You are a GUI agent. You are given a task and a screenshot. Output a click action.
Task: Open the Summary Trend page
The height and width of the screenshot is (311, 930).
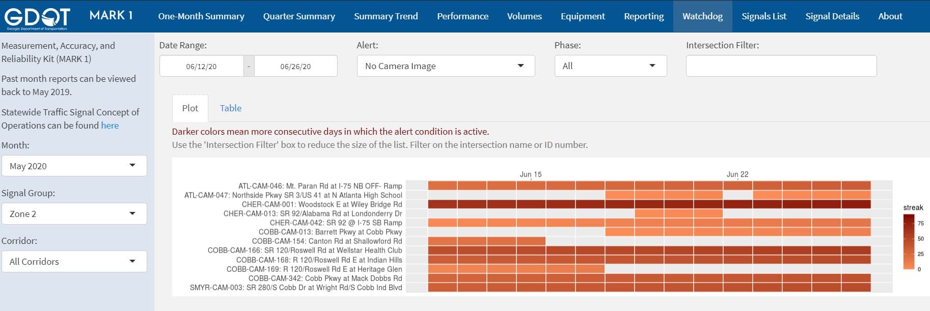click(x=386, y=16)
